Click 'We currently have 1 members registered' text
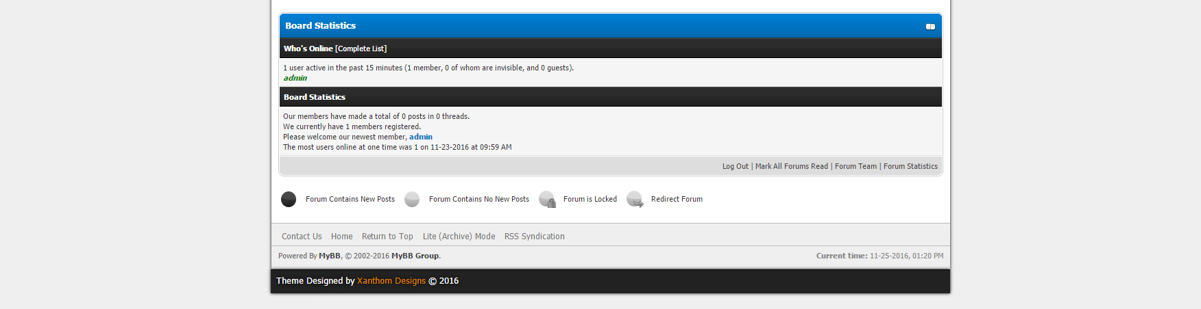The width and height of the screenshot is (1201, 309). pos(352,126)
